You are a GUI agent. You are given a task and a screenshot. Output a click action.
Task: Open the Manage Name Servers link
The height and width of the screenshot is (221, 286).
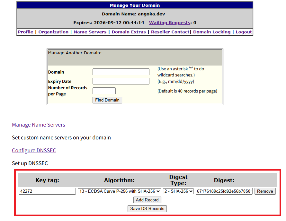tap(39, 125)
